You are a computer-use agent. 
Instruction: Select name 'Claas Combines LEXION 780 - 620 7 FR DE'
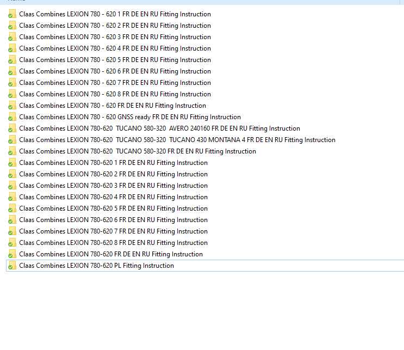115,83
